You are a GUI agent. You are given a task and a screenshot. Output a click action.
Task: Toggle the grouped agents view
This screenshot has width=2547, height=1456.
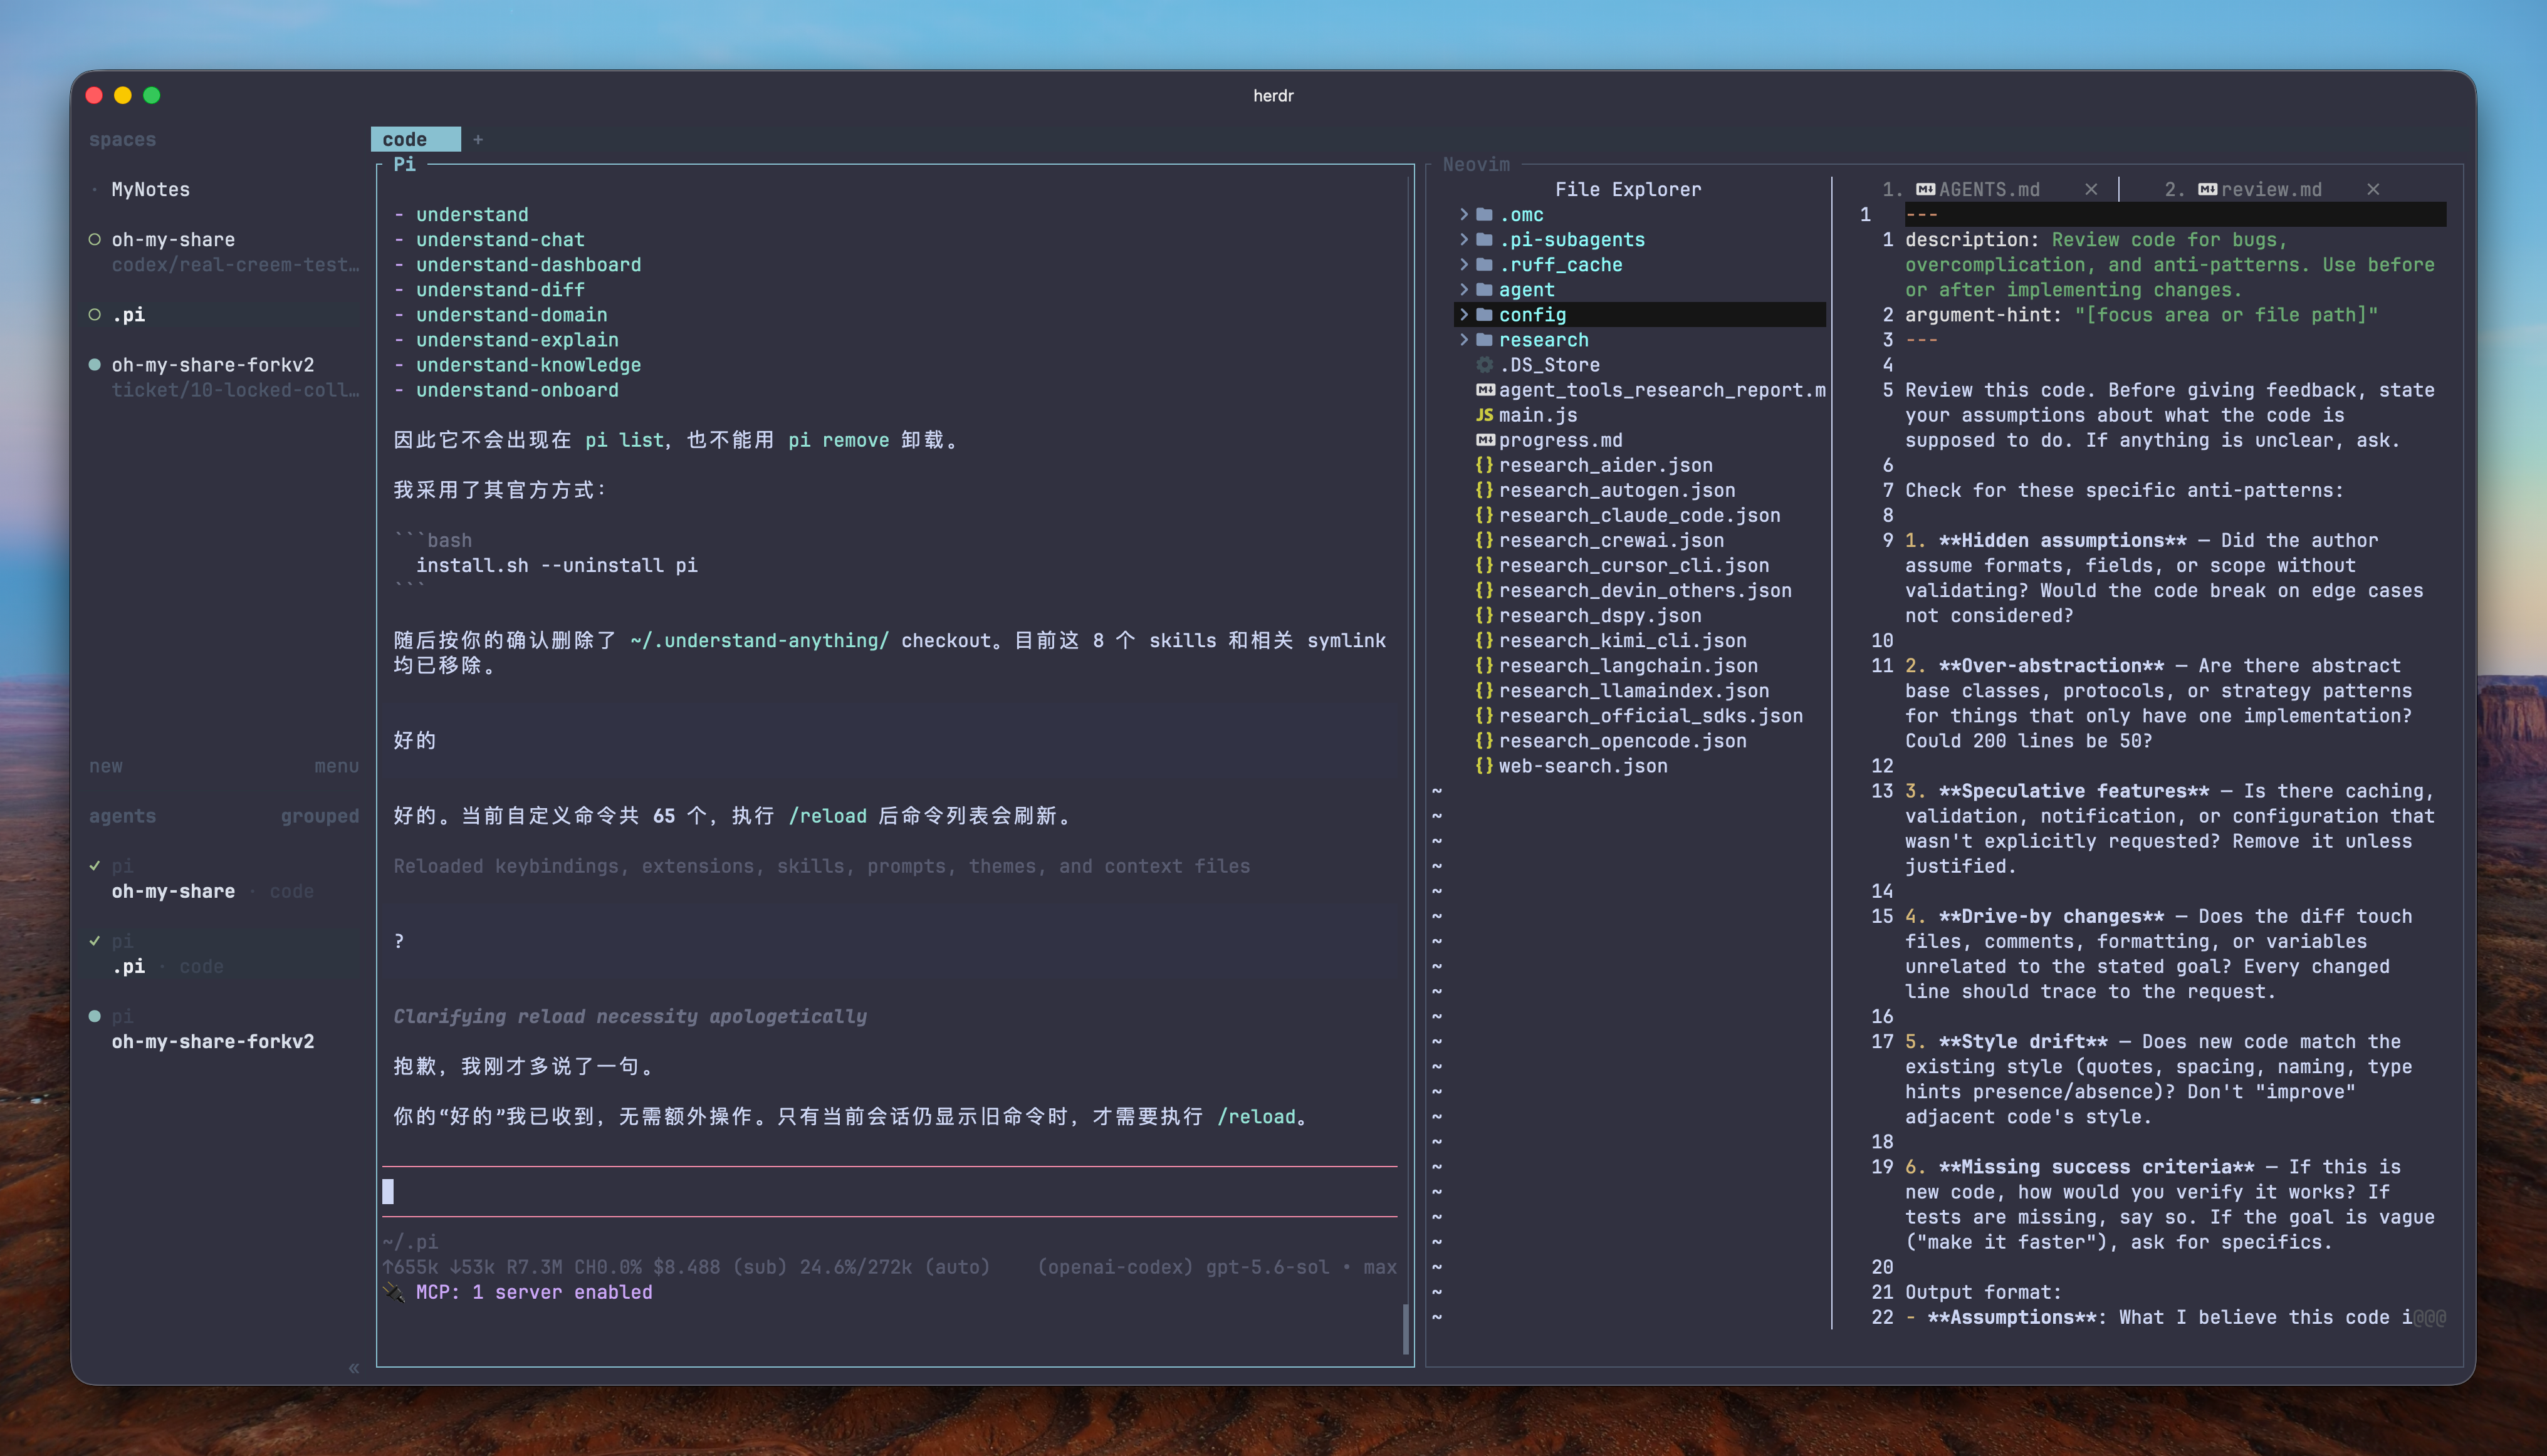tap(319, 816)
